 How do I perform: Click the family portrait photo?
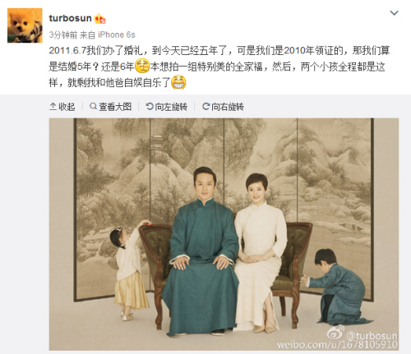[x=224, y=234]
